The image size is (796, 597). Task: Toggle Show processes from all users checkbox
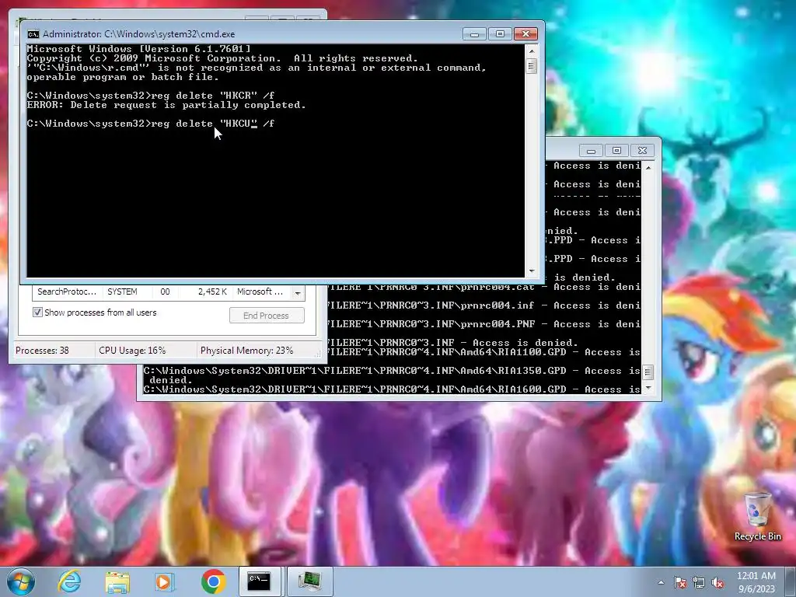37,312
